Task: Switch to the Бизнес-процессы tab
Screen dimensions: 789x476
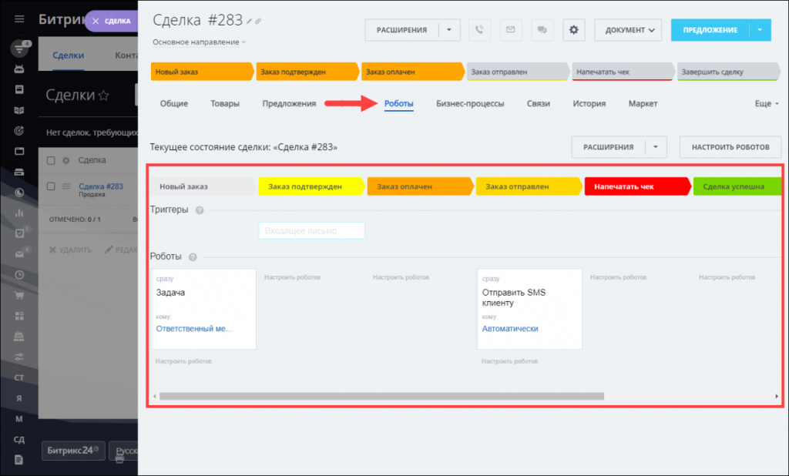Action: click(x=470, y=103)
